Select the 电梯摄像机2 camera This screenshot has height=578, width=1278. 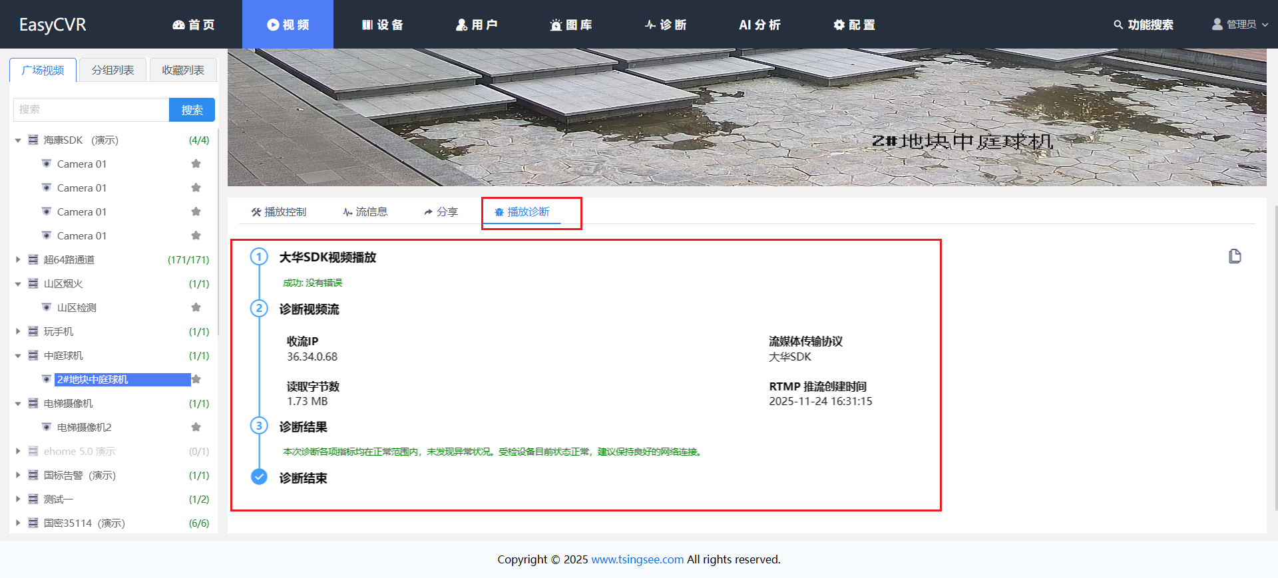tap(85, 428)
